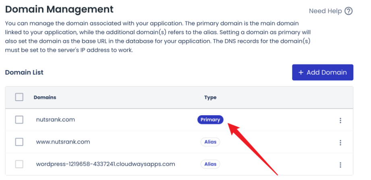
Task: Open the three-dot menu for nutsrank.com
Action: 340,120
